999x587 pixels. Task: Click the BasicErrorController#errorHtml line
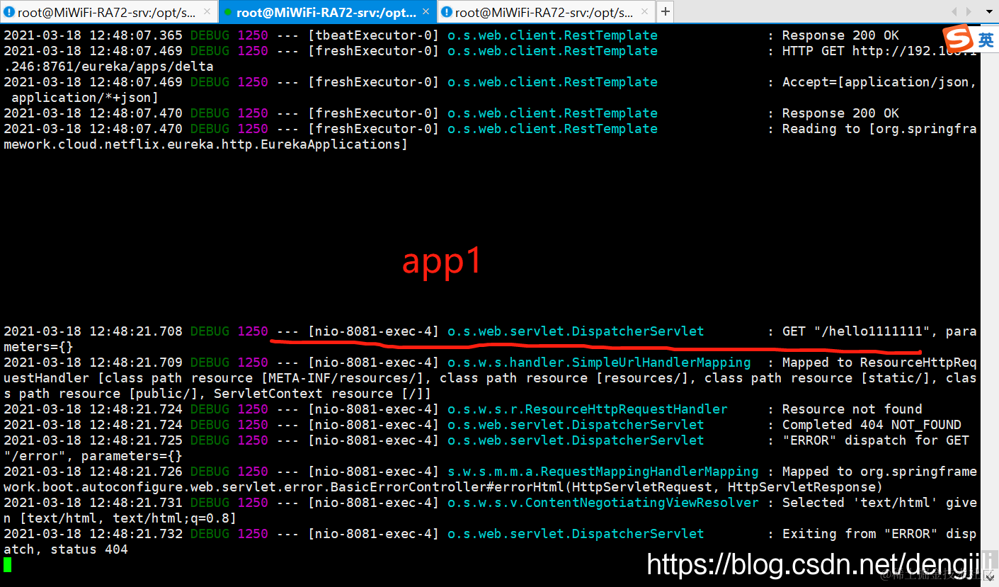pyautogui.click(x=443, y=487)
